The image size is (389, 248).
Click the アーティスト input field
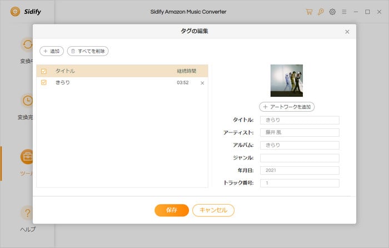coord(300,132)
